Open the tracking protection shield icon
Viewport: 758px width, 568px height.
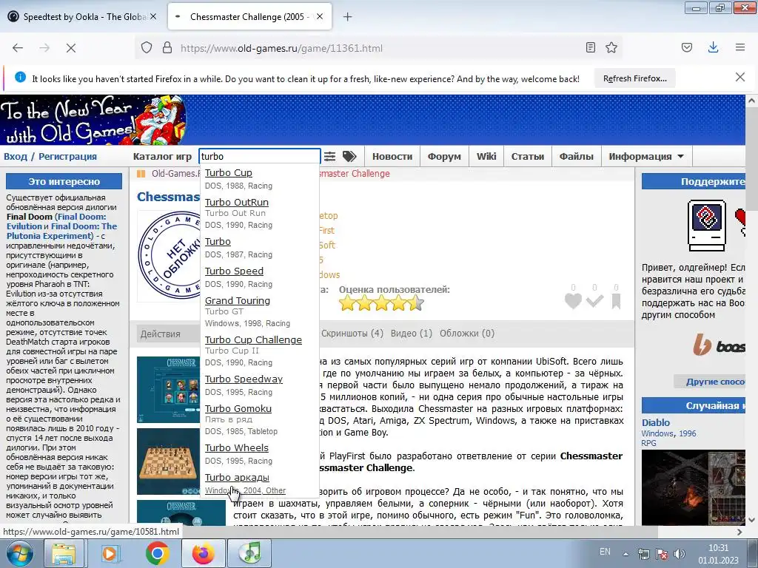tap(147, 48)
